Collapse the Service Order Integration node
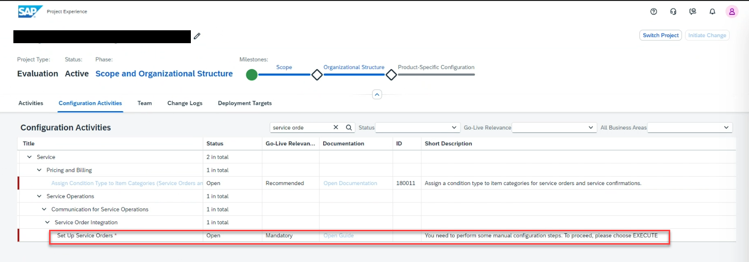This screenshot has height=262, width=749. point(48,222)
